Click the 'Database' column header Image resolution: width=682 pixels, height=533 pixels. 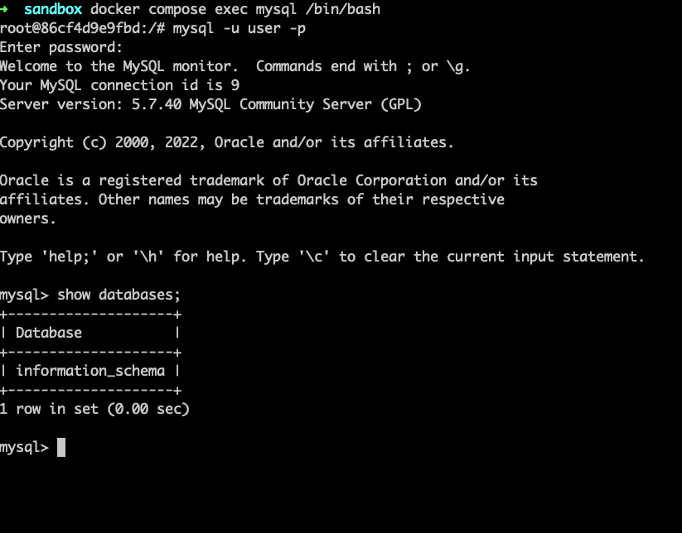[x=49, y=333]
